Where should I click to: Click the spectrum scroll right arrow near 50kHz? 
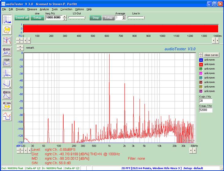pos(195,151)
